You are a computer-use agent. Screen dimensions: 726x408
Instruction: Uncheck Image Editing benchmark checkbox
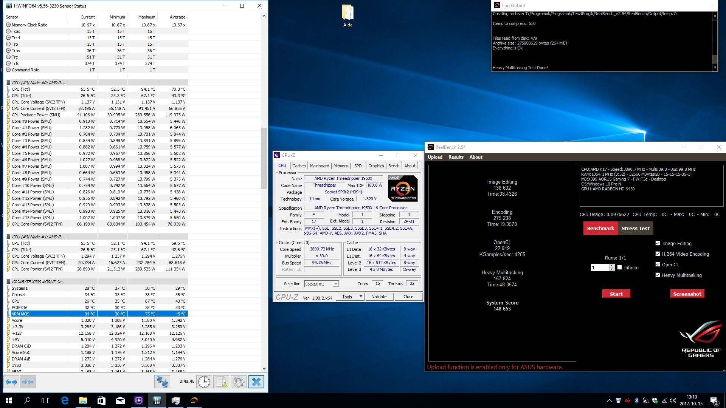(658, 243)
